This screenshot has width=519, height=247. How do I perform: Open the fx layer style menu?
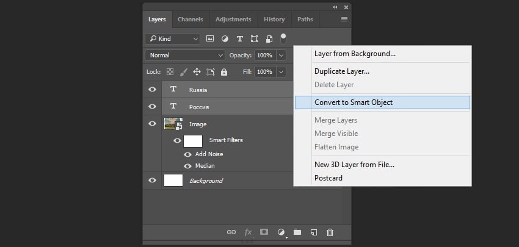coord(248,232)
